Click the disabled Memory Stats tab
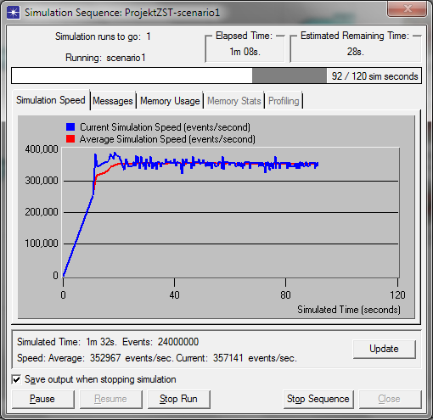This screenshot has height=420, width=433. coord(234,101)
